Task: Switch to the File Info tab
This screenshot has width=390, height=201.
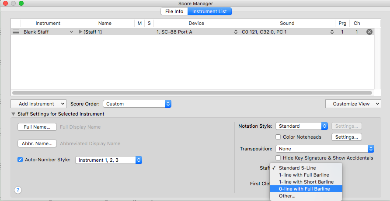Action: (174, 11)
